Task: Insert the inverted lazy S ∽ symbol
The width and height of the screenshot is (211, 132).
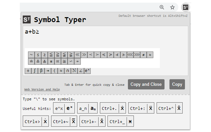Action: (71, 61)
